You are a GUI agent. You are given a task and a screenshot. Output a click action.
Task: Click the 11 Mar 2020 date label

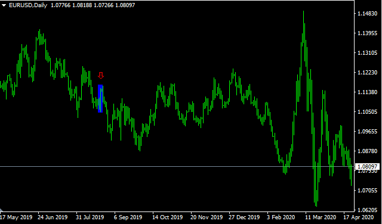[x=321, y=217]
